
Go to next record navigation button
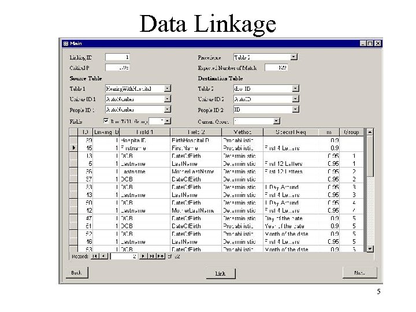tap(143, 257)
